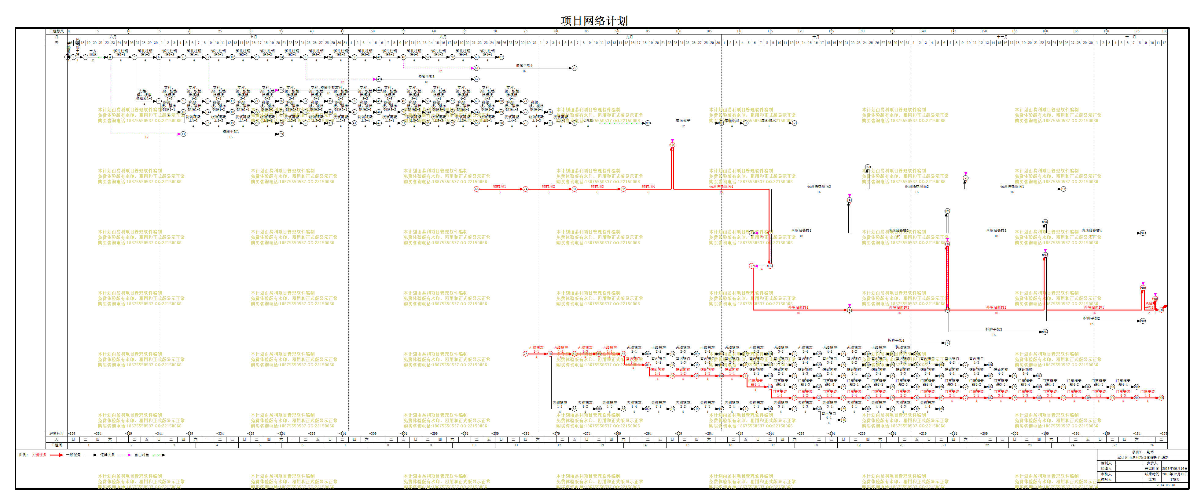
Task: Click red node 113
Action: pyautogui.click(x=770, y=266)
